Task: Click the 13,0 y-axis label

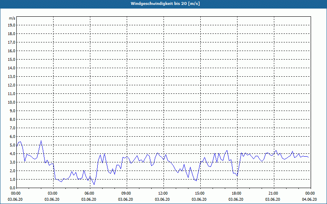Action: coord(11,77)
